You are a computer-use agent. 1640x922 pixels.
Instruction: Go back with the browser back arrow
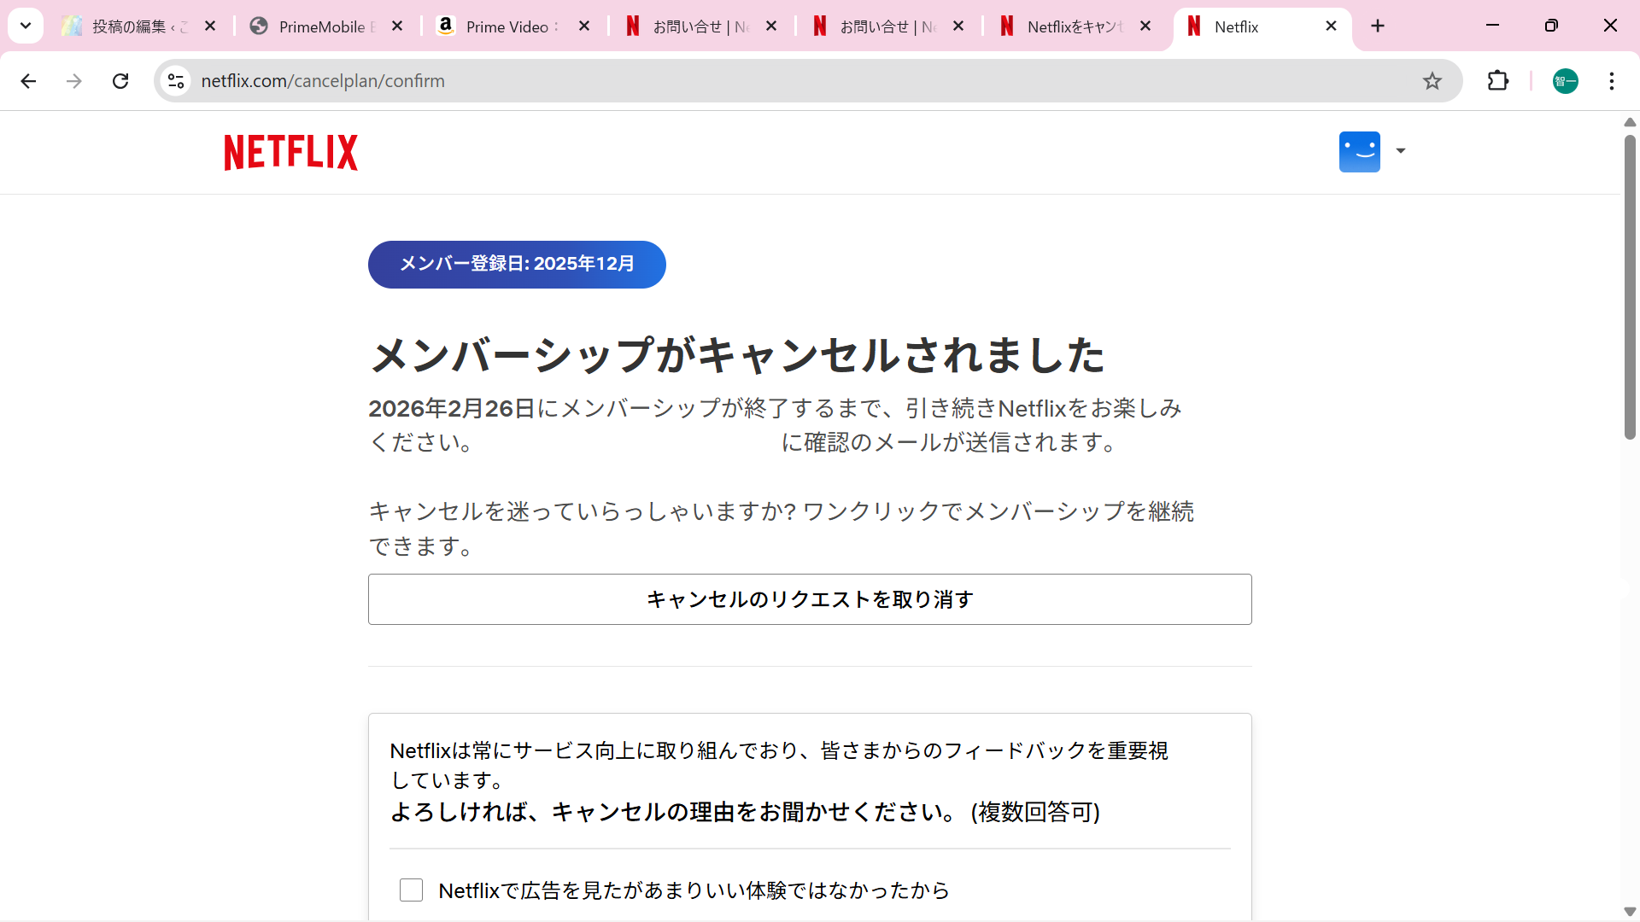pyautogui.click(x=28, y=81)
